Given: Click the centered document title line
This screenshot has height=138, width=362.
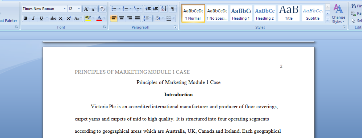Looking at the screenshot, I should pyautogui.click(x=178, y=82).
